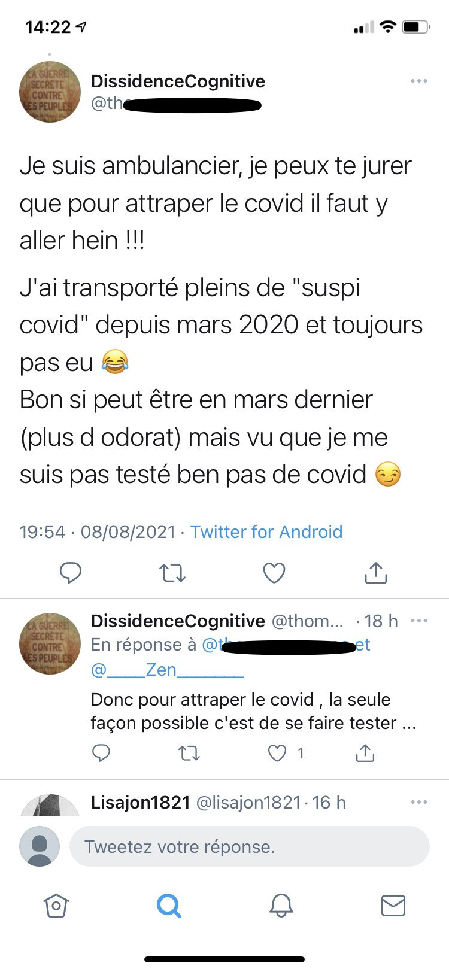Tap the 'Twitter for Android' link
Screen dimensions: 449x972
[266, 531]
